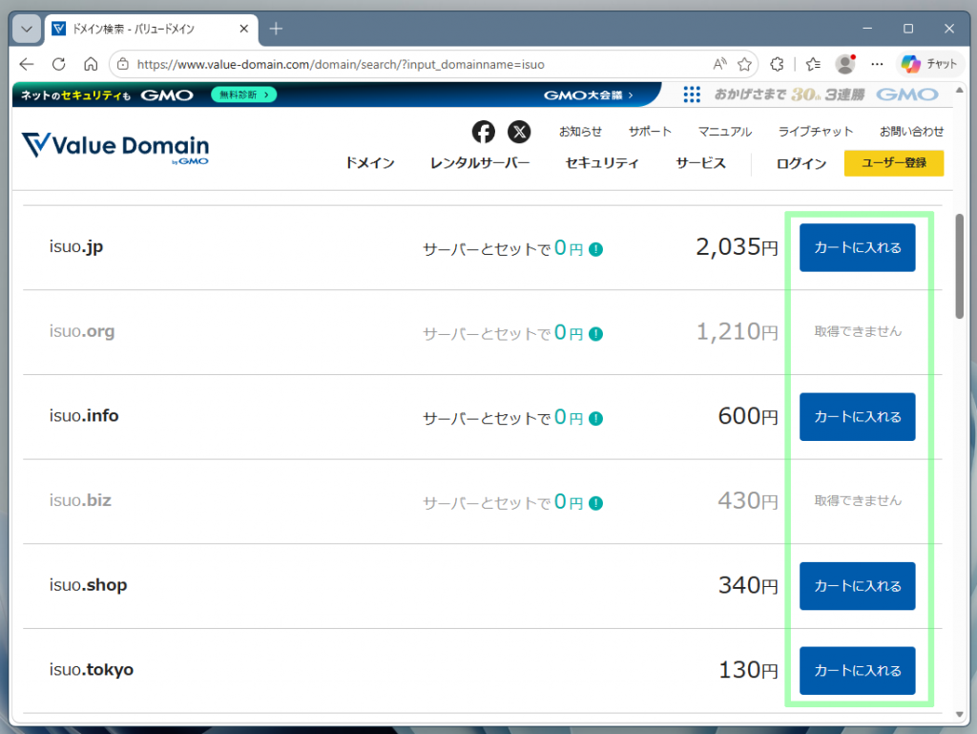Click ユーザー登録 button
977x734 pixels.
(893, 163)
